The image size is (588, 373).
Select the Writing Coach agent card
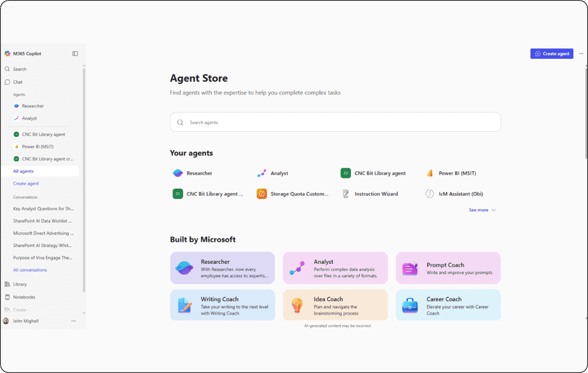(x=222, y=304)
